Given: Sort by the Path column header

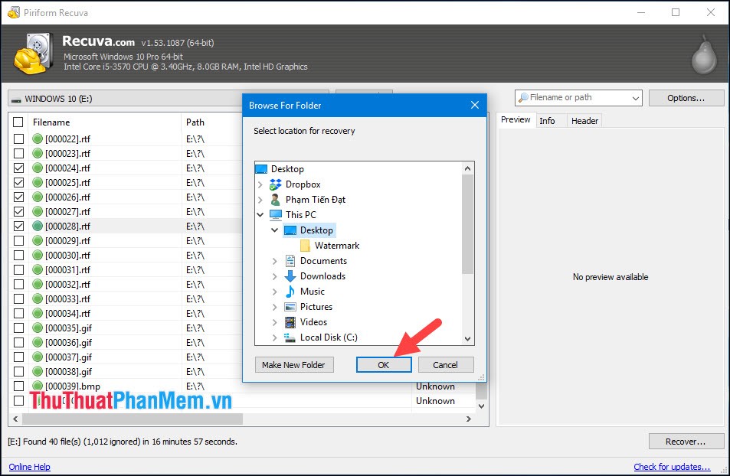Looking at the screenshot, I should (x=212, y=122).
